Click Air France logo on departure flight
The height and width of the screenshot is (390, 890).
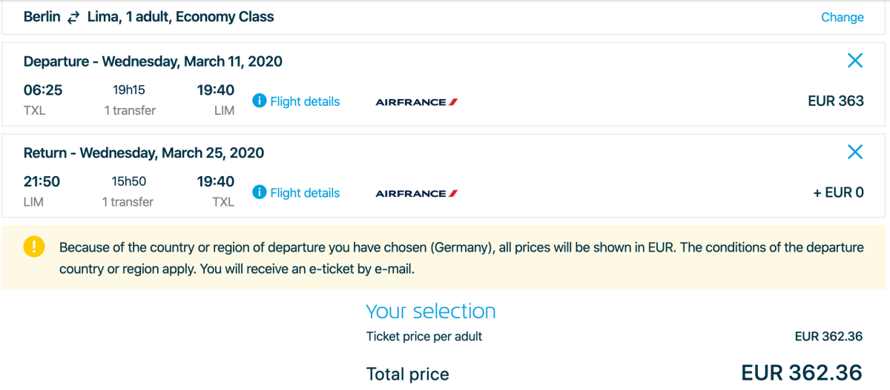coord(416,102)
